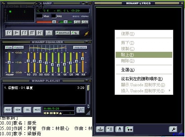Screen dimensions: 185x137
Task: Toggle equalizer AUTO mode
Action: tap(18, 47)
